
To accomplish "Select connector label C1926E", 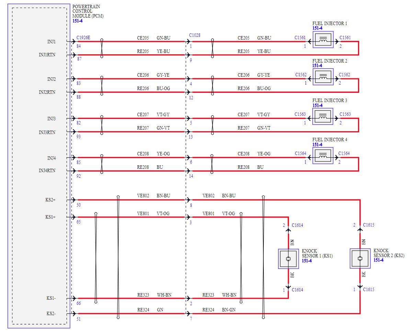I will (83, 37).
